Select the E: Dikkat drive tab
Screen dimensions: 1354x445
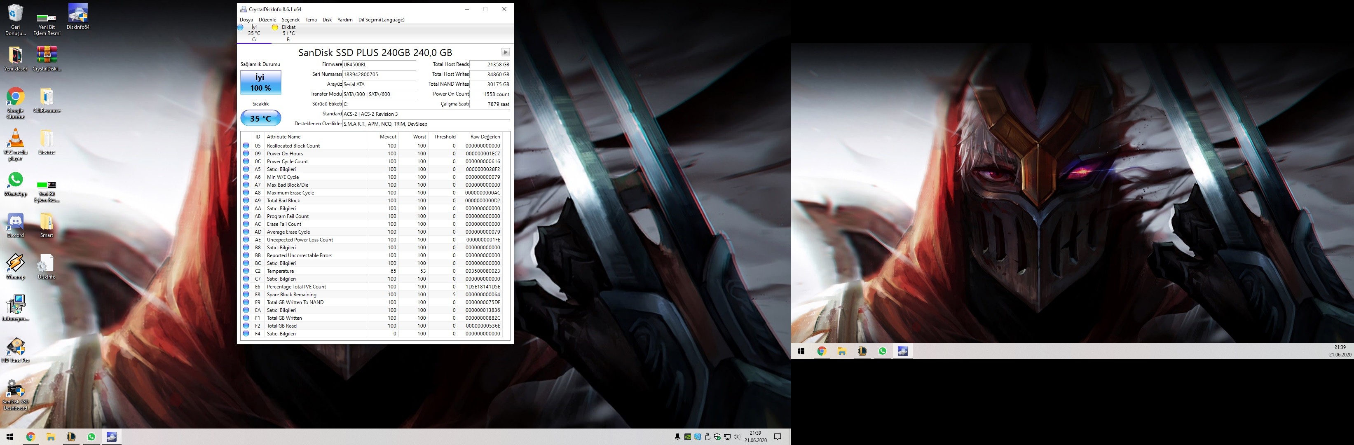pos(288,33)
